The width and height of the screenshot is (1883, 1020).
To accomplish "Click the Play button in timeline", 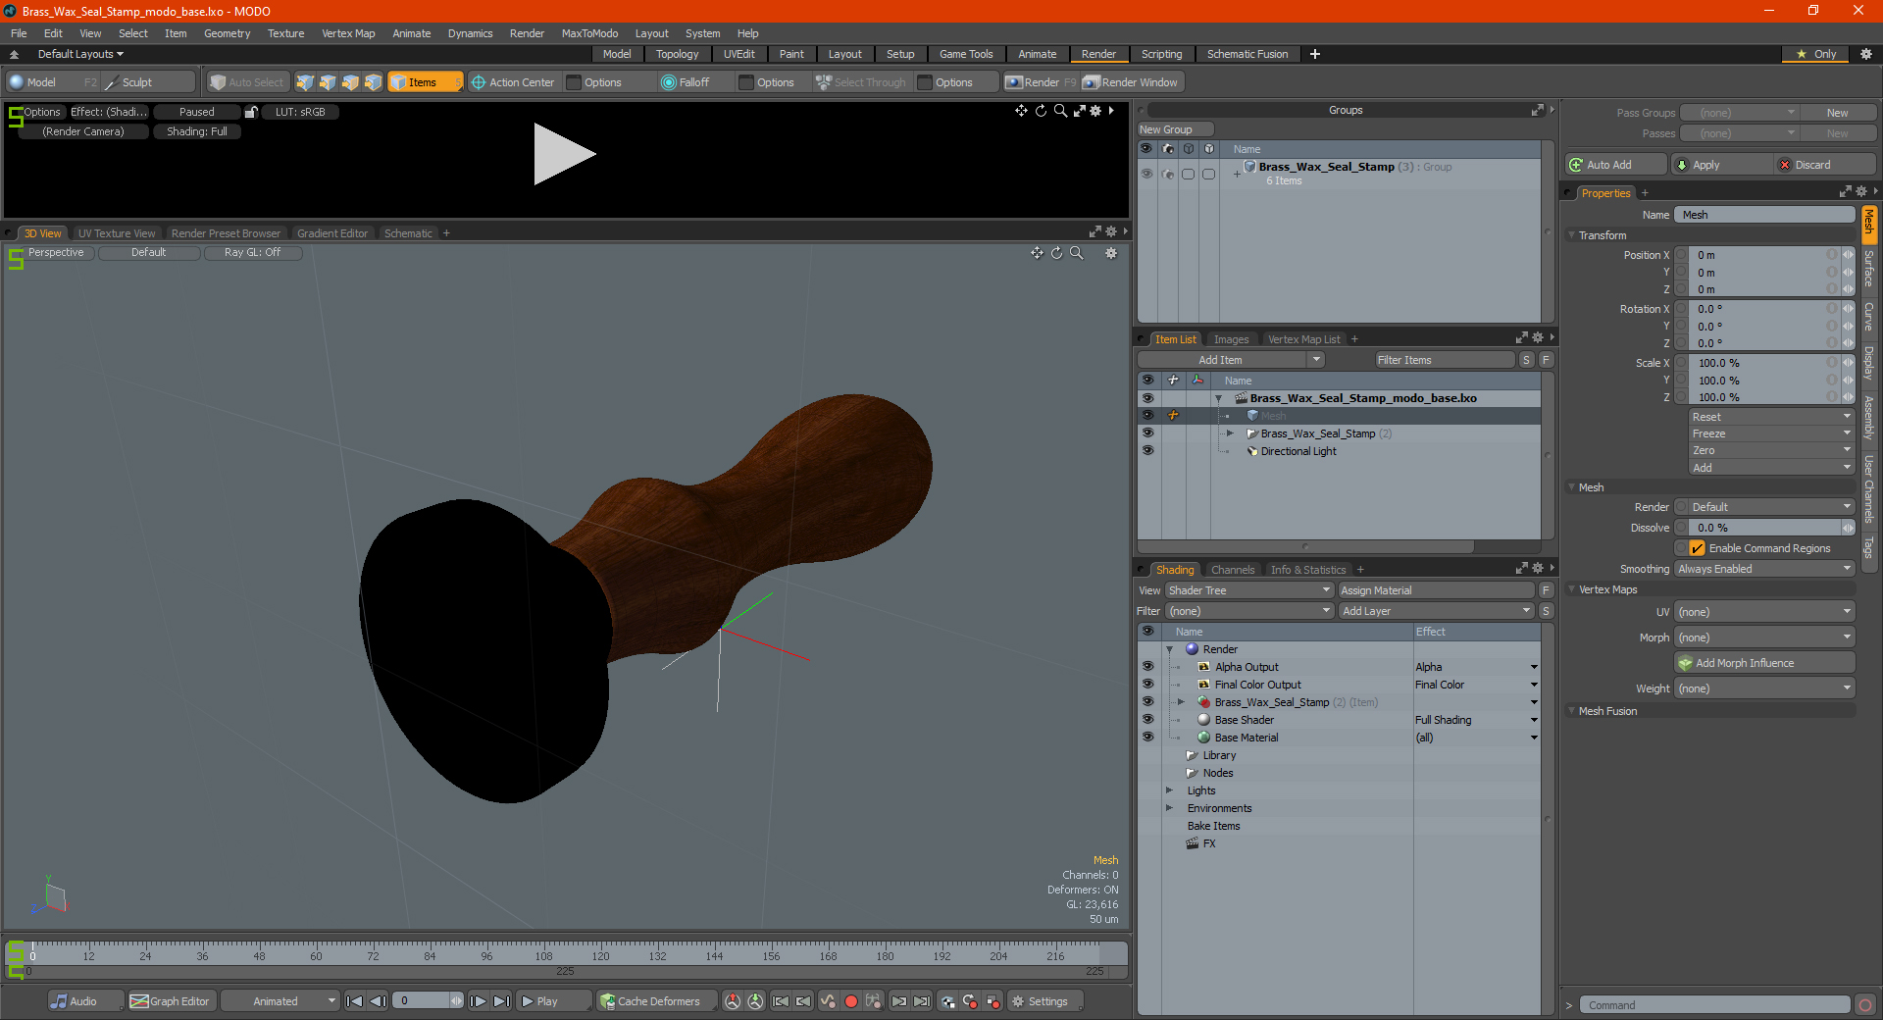I will [553, 1001].
